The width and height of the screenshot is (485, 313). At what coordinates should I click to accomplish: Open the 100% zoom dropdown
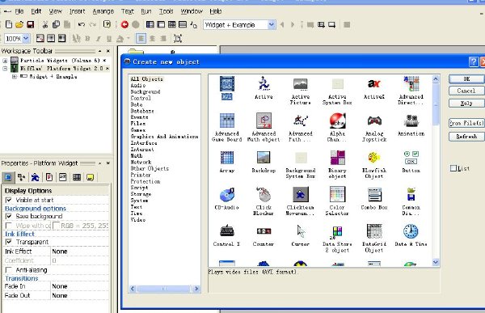(x=26, y=38)
